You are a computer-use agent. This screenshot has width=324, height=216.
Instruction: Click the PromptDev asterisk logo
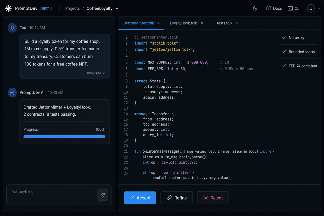(x=8, y=9)
